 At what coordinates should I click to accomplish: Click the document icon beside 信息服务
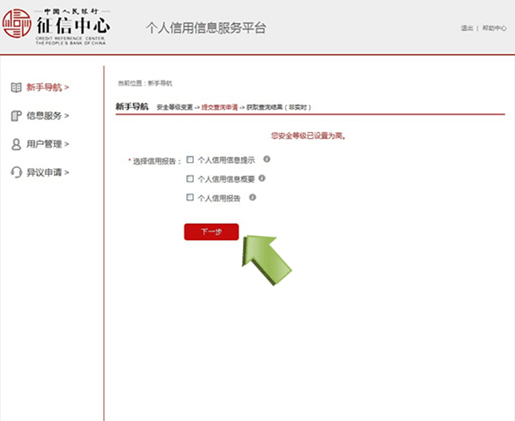(x=16, y=116)
